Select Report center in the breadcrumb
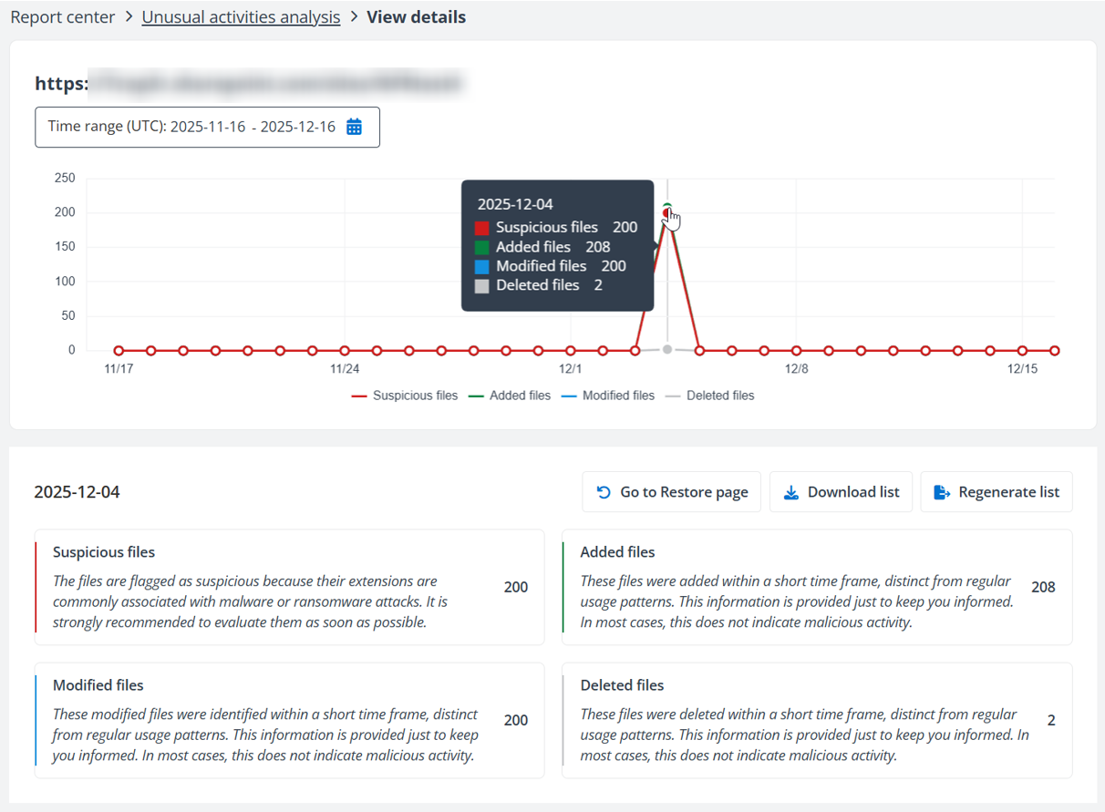 (62, 16)
